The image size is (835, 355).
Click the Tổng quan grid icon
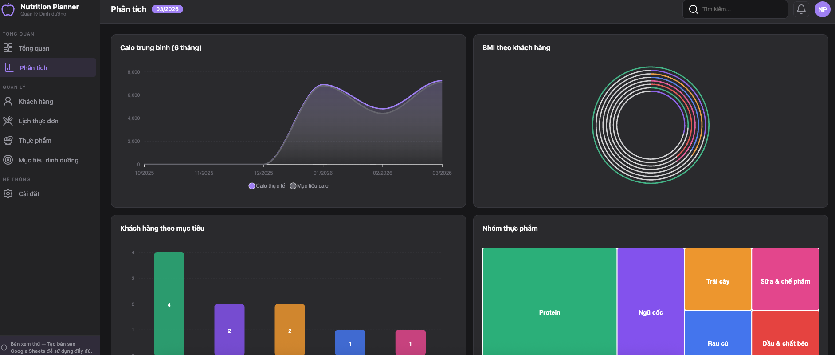8,48
